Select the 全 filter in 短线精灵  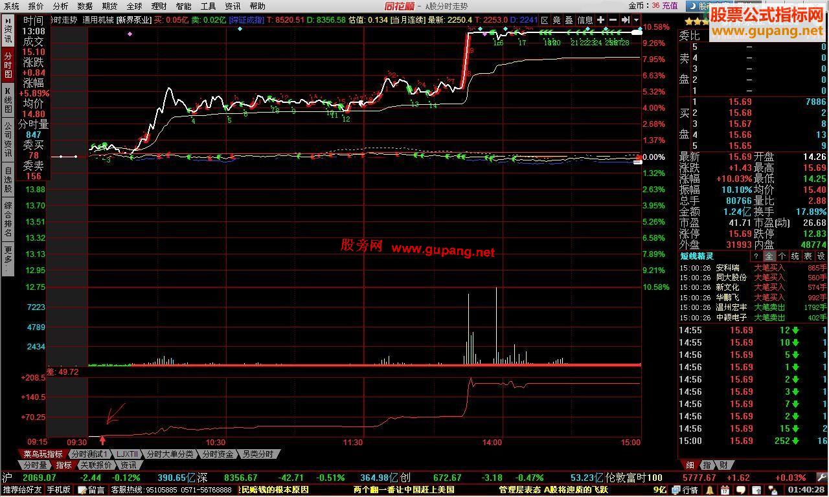(769, 256)
